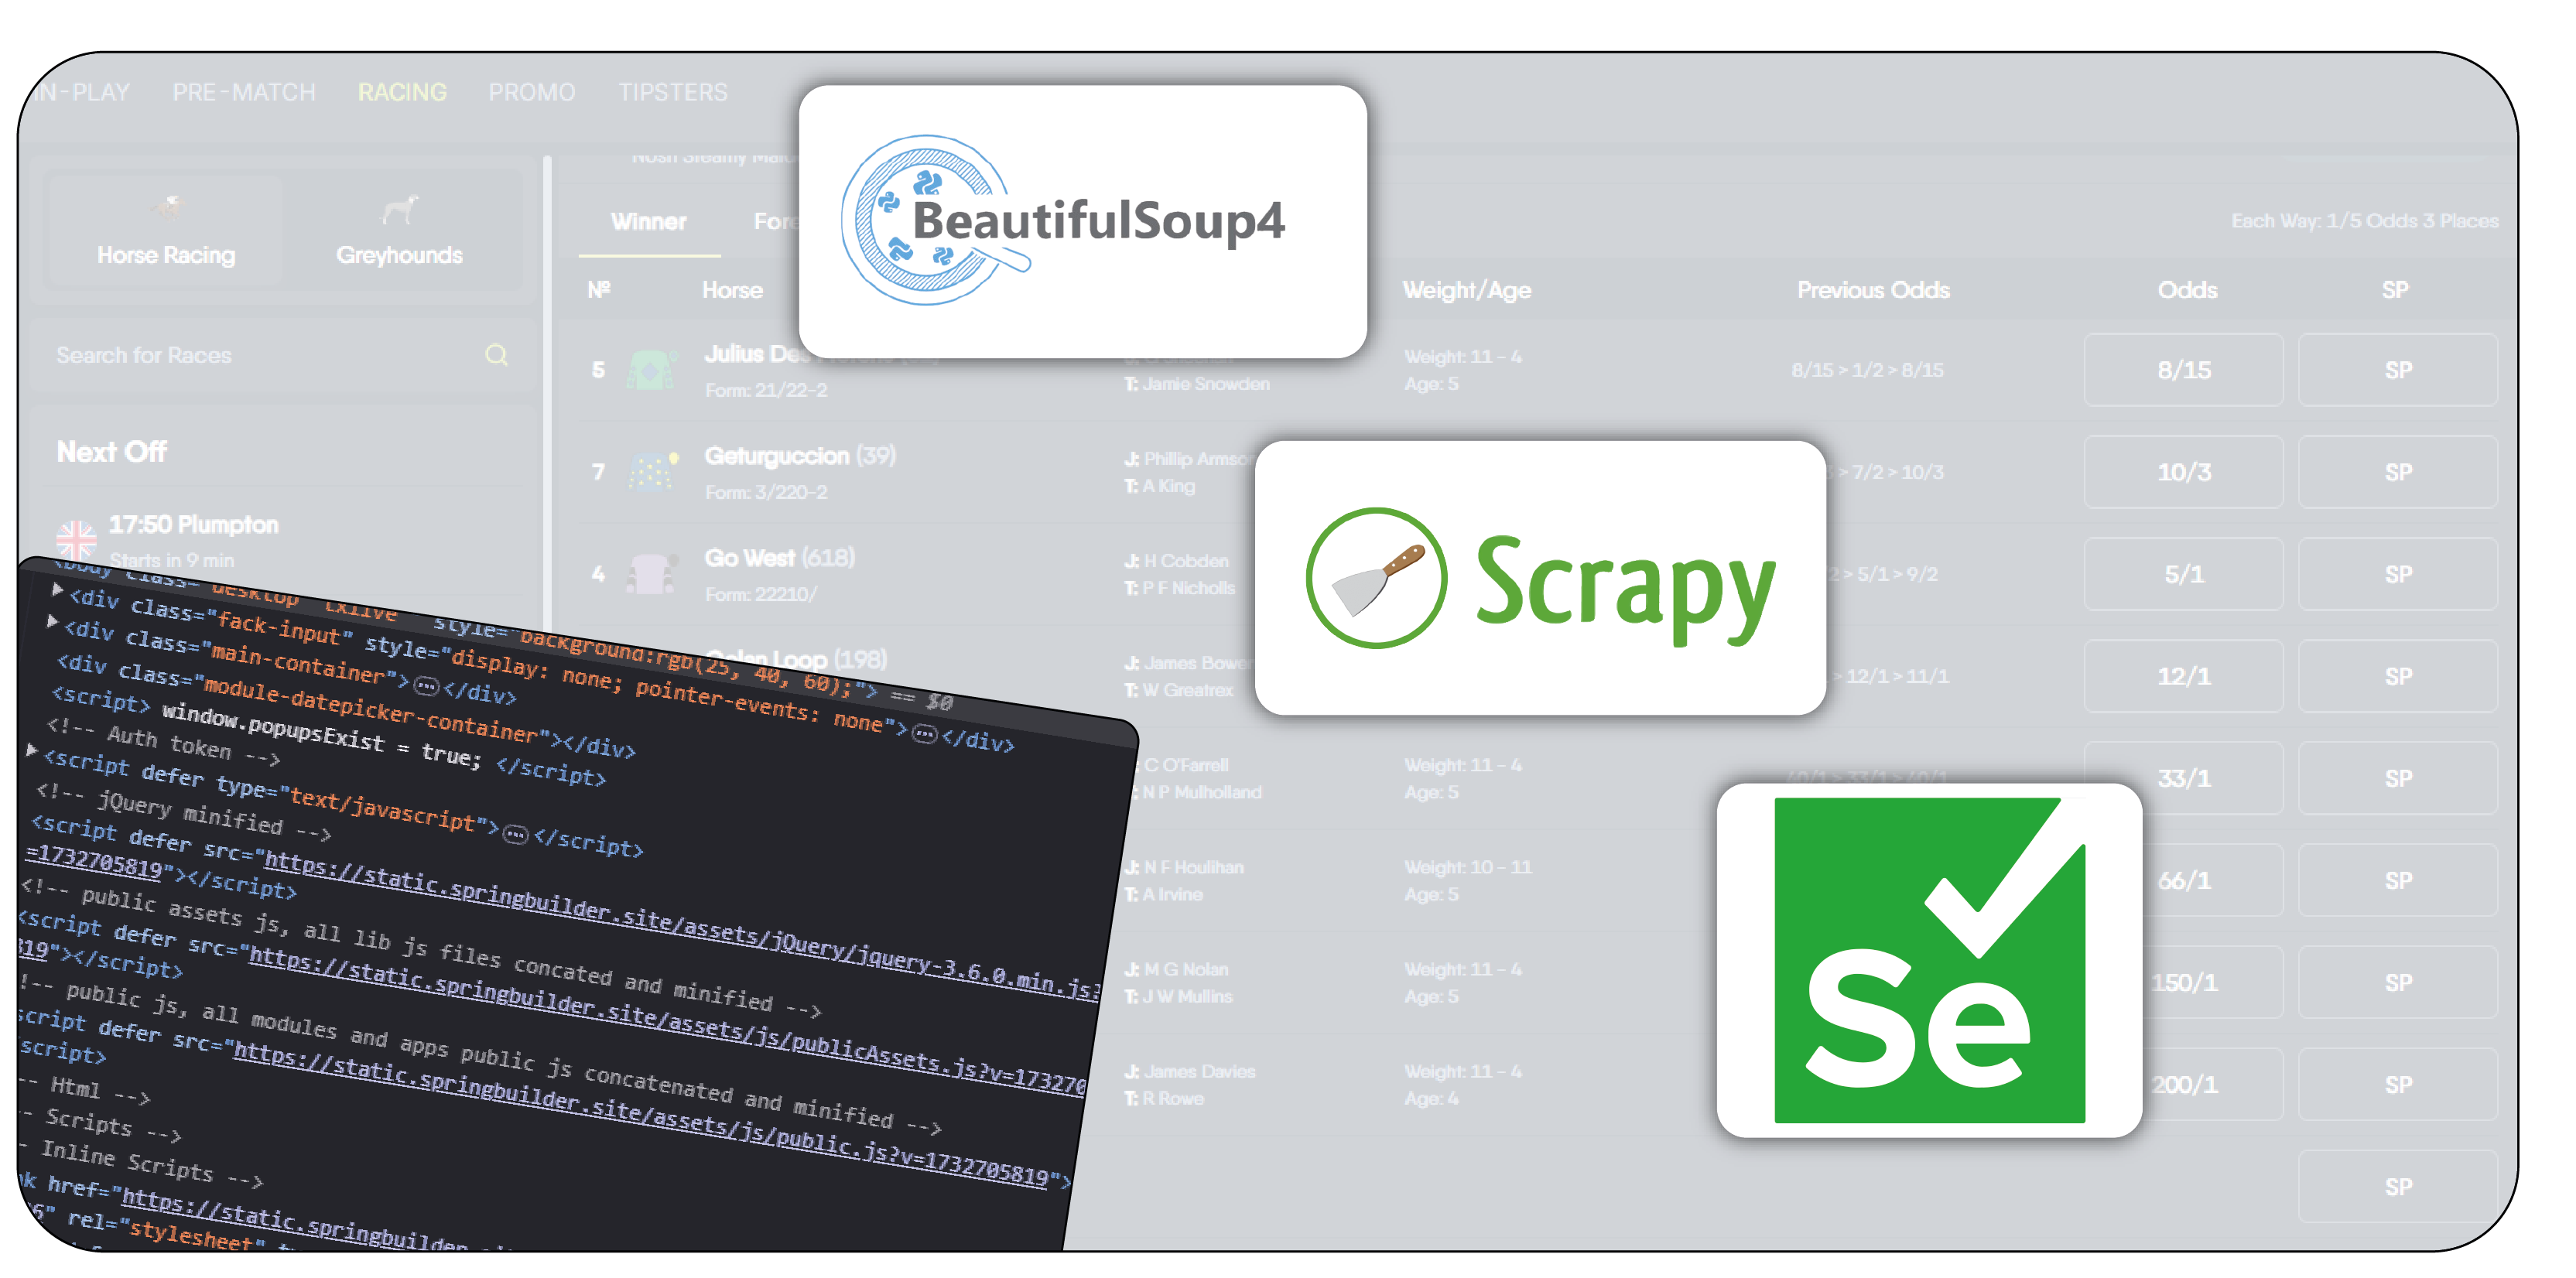Viewport: 2576px width, 1278px height.
Task: Click SP button in the 5/1 row
Action: tap(2398, 574)
